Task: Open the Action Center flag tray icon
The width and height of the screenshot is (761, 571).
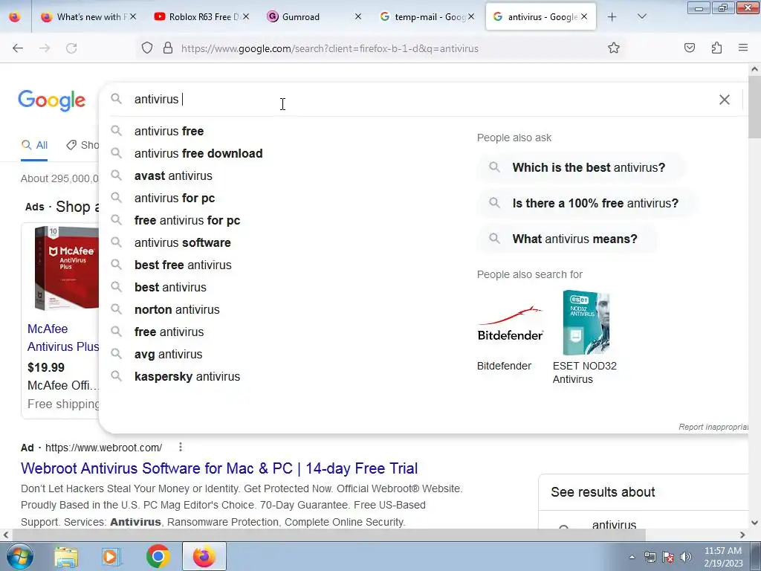Action: 668,557
